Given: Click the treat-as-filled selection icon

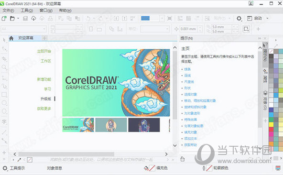Looking at the screenshot, I should pos(246,29).
